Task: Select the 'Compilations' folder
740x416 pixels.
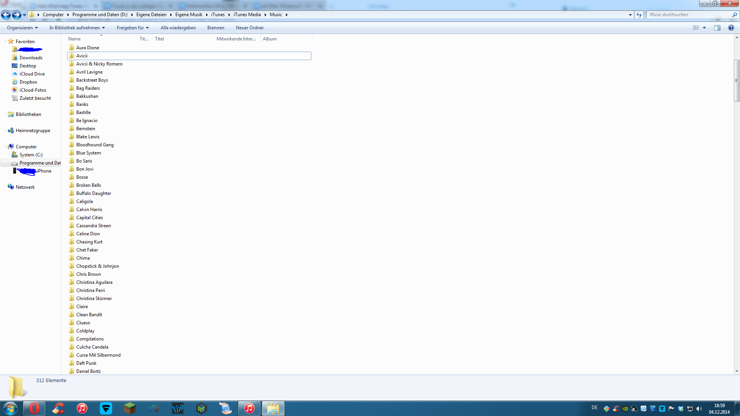Action: pyautogui.click(x=90, y=339)
